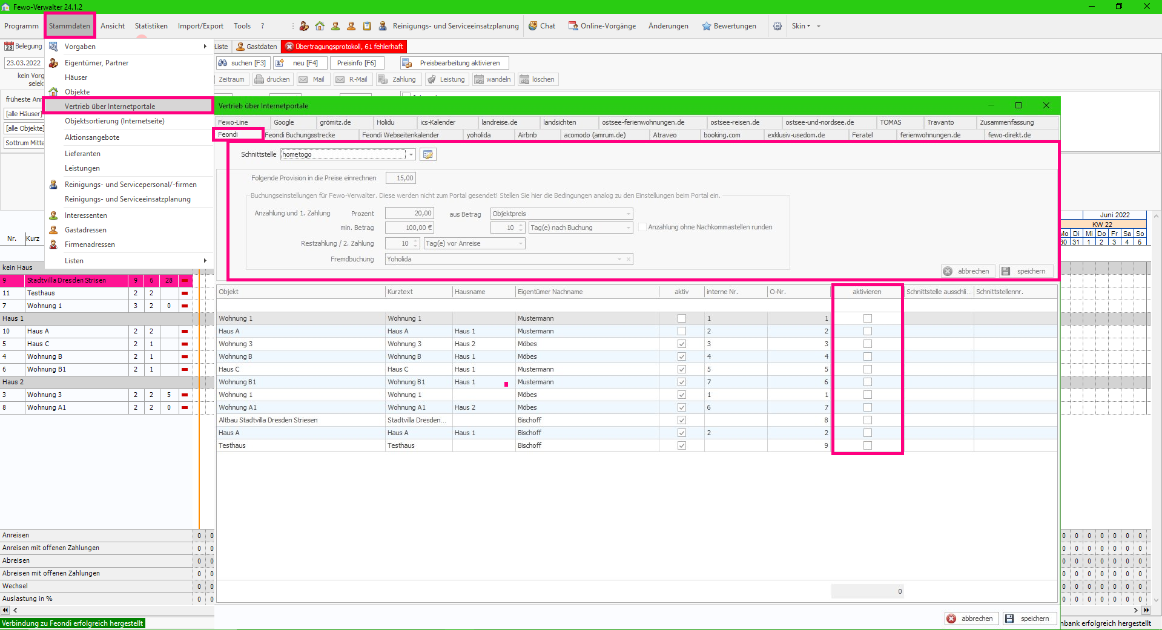Click the green-shirt person toolbar icon
1162x630 pixels.
click(x=335, y=26)
